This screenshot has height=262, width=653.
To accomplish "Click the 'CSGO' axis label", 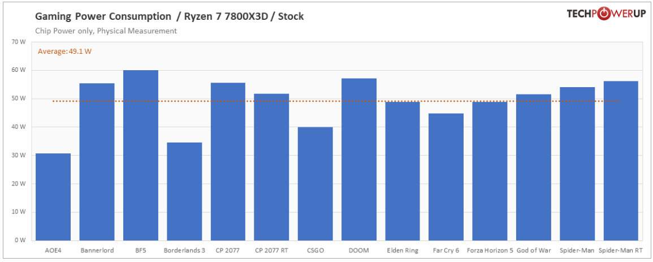I will tap(315, 251).
